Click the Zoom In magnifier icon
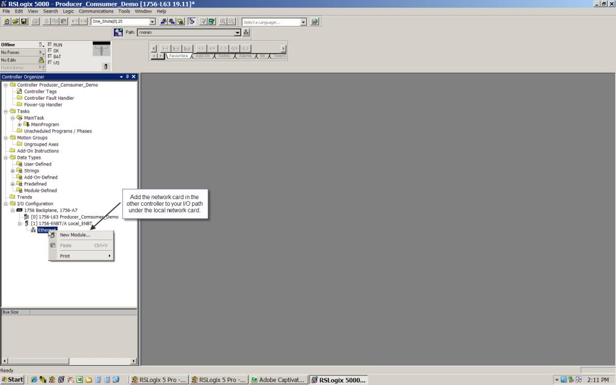 (x=223, y=22)
